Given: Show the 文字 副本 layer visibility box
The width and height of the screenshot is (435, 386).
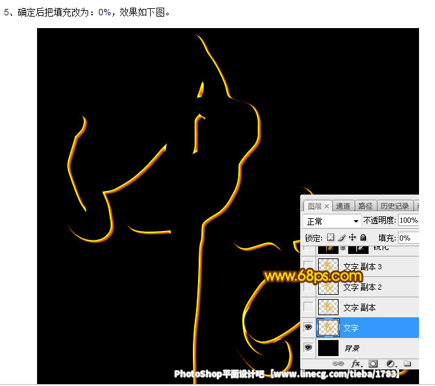Looking at the screenshot, I should click(x=309, y=307).
